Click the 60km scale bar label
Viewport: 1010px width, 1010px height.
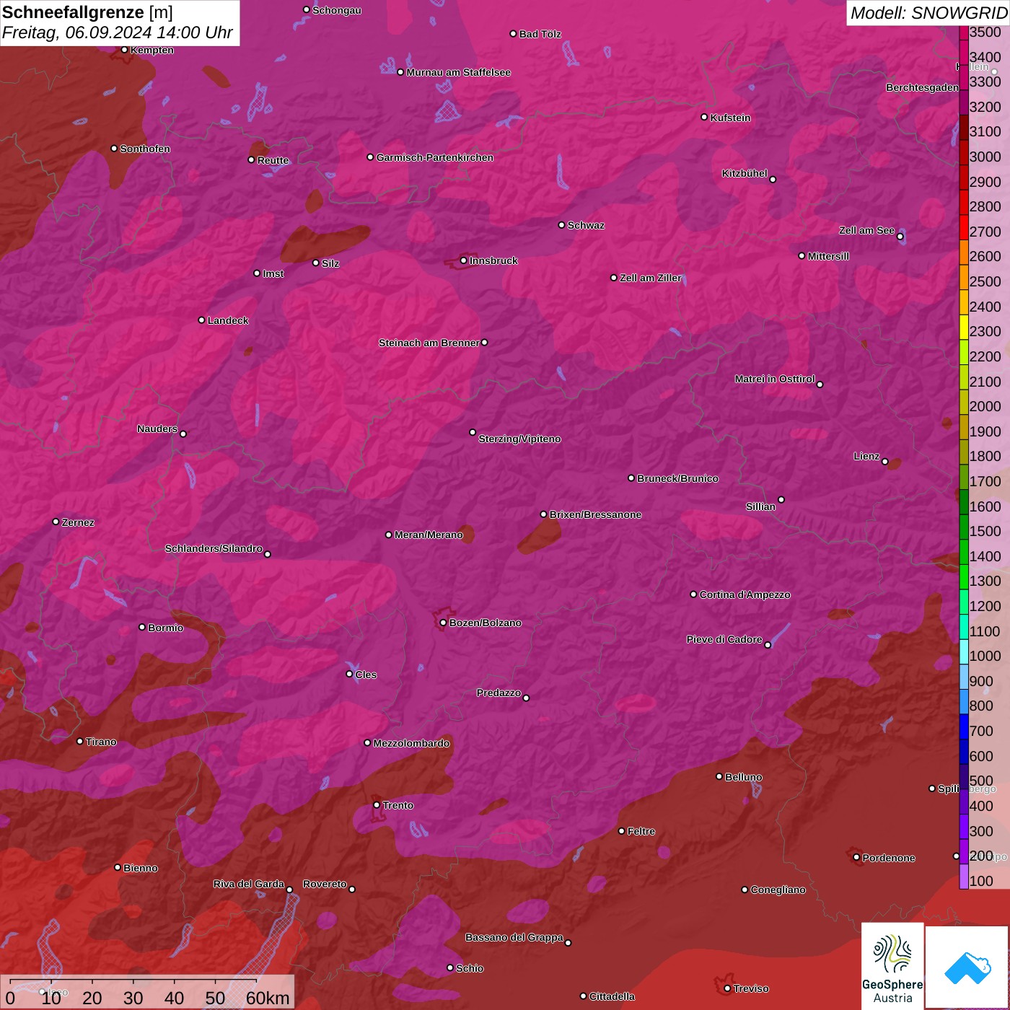(x=268, y=998)
